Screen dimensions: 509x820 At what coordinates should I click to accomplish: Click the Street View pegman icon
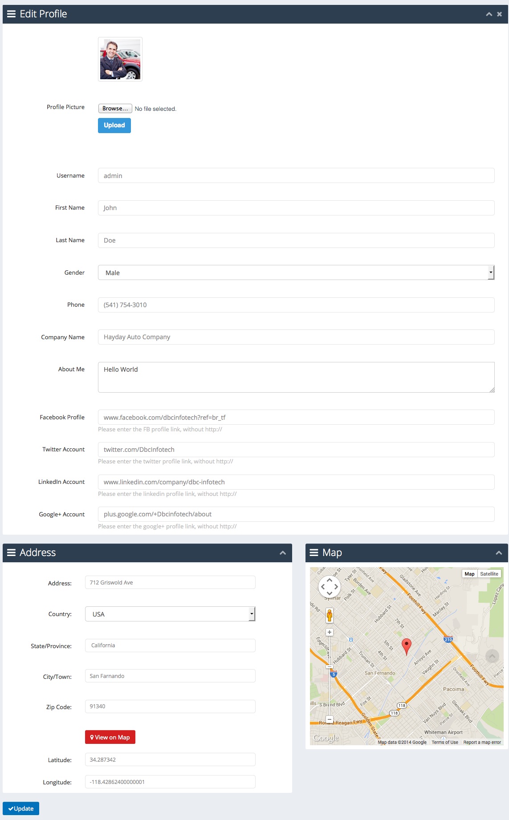coord(330,616)
